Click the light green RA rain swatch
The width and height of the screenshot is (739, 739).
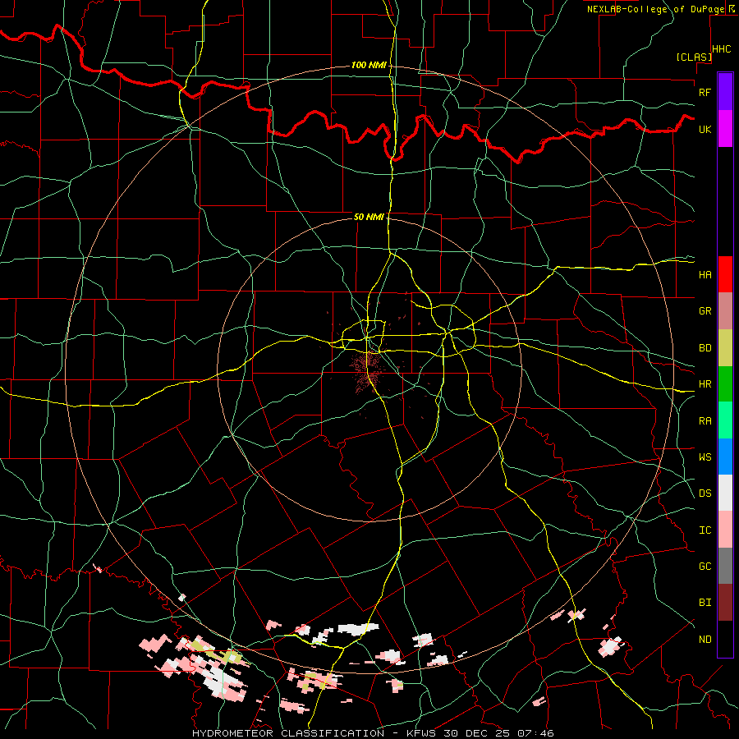725,420
